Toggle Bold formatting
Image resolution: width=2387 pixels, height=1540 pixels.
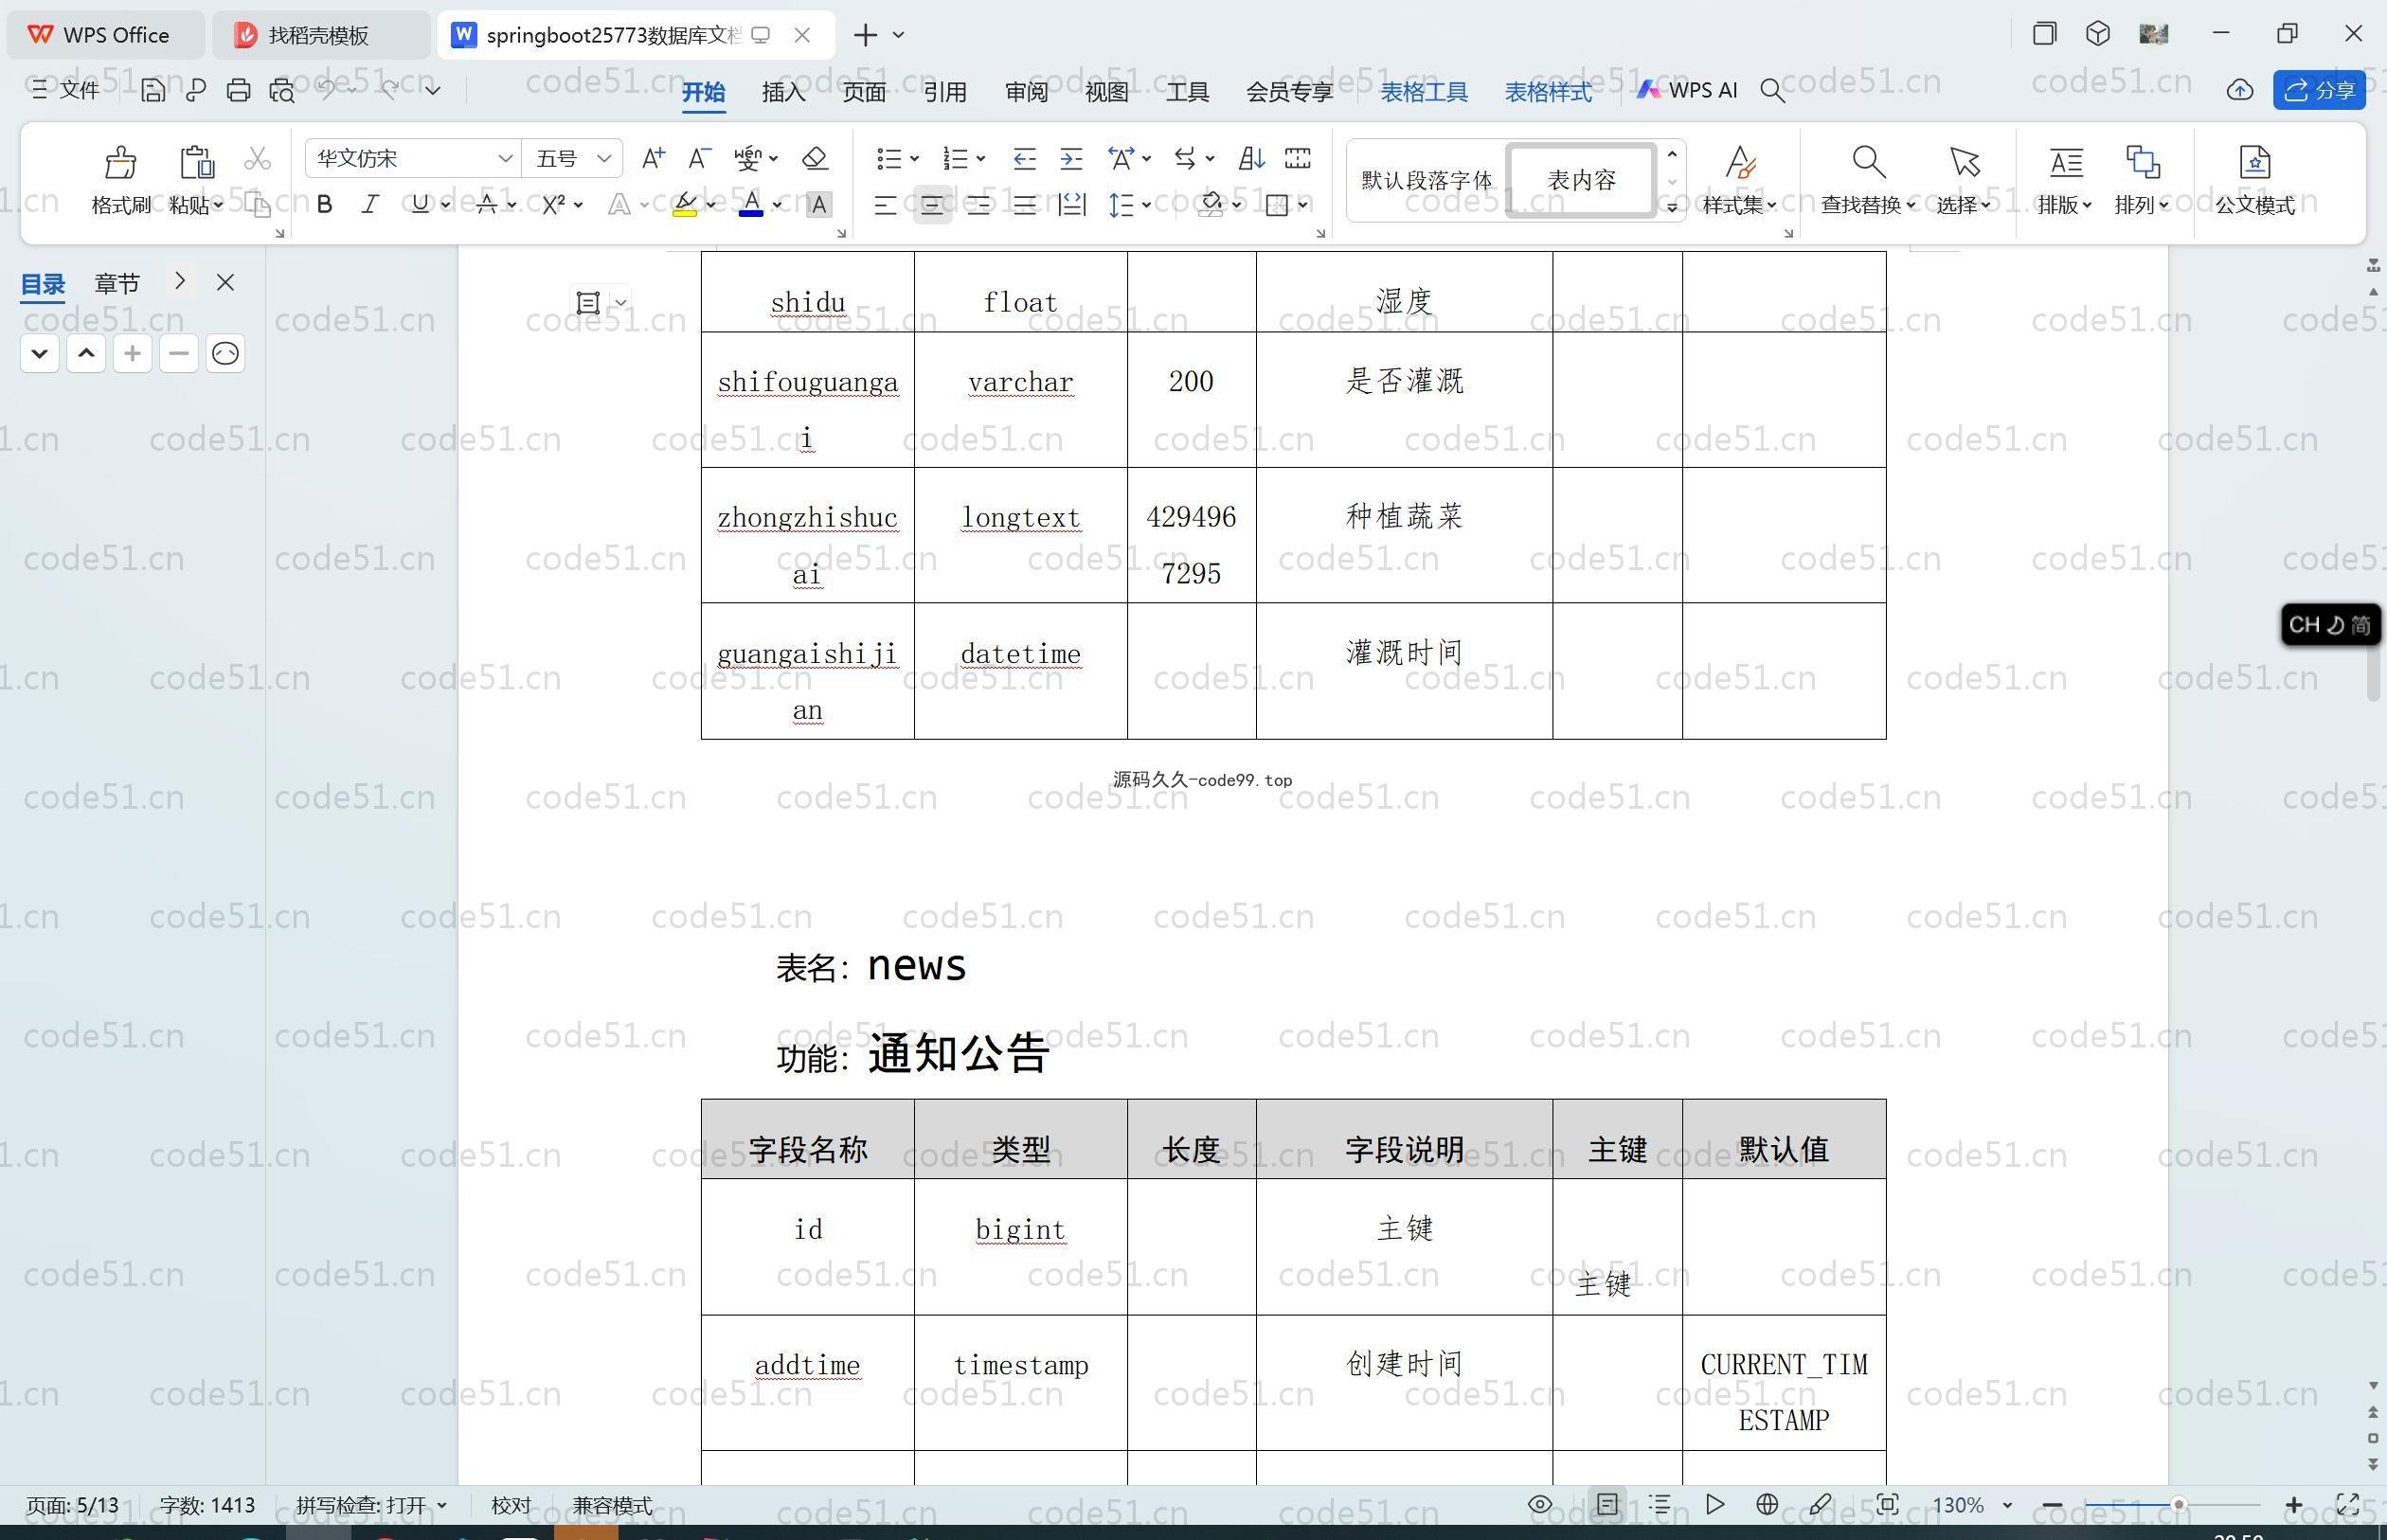(x=324, y=205)
